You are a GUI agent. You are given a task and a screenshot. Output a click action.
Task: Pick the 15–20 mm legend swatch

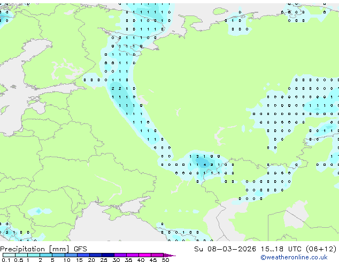(x=83, y=255)
